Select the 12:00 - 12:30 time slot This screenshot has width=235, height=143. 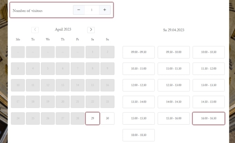click(139, 85)
